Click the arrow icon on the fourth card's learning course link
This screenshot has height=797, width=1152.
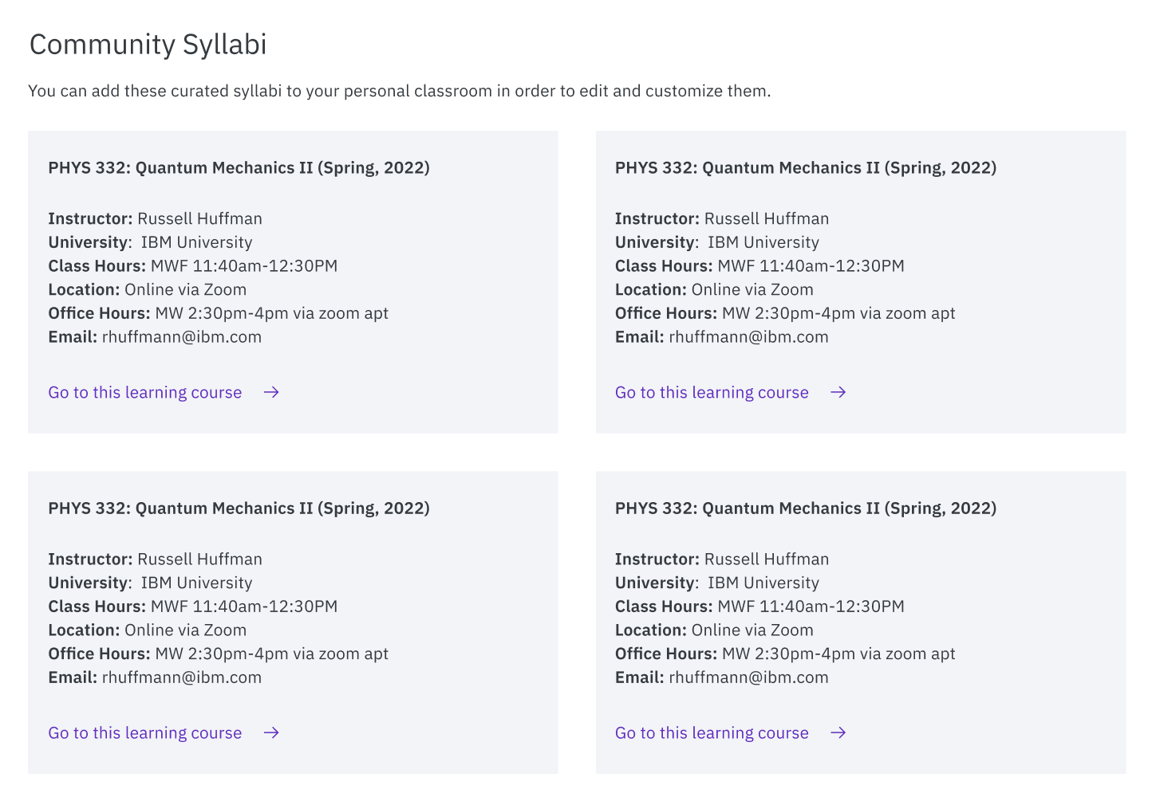click(838, 732)
